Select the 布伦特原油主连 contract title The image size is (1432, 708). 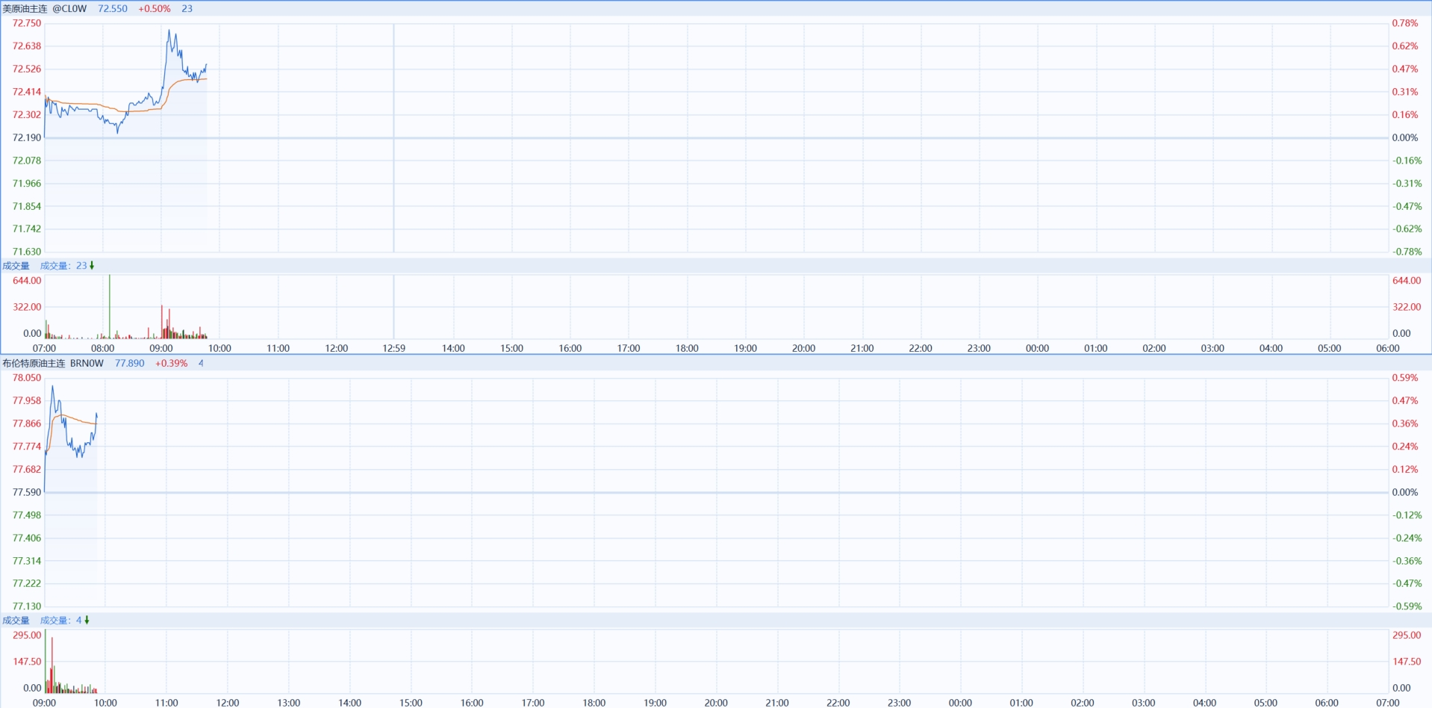(34, 364)
